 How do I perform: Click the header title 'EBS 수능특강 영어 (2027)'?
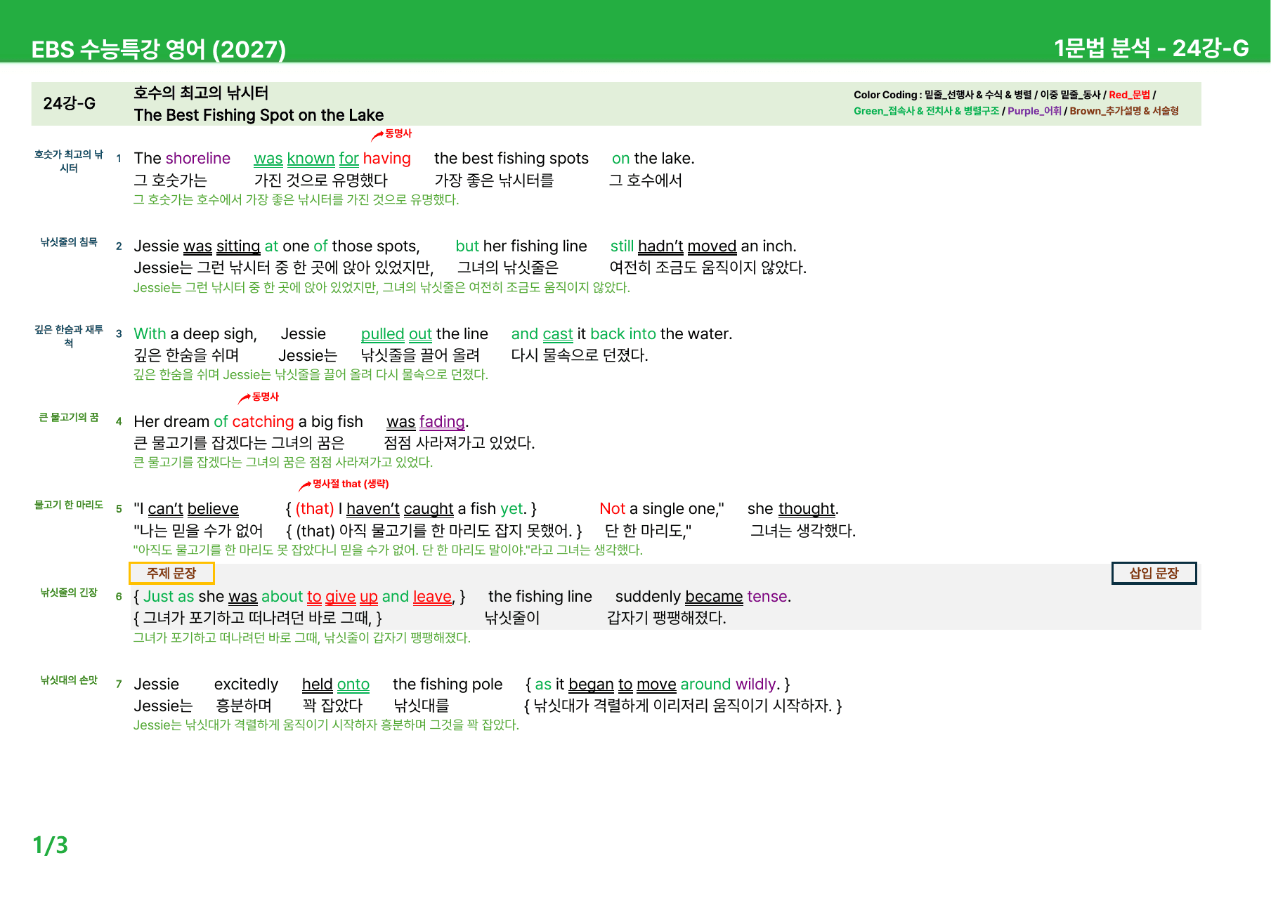pyautogui.click(x=159, y=49)
